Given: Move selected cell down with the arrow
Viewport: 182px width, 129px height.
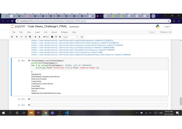Looking at the screenshot, I should click(x=40, y=37).
